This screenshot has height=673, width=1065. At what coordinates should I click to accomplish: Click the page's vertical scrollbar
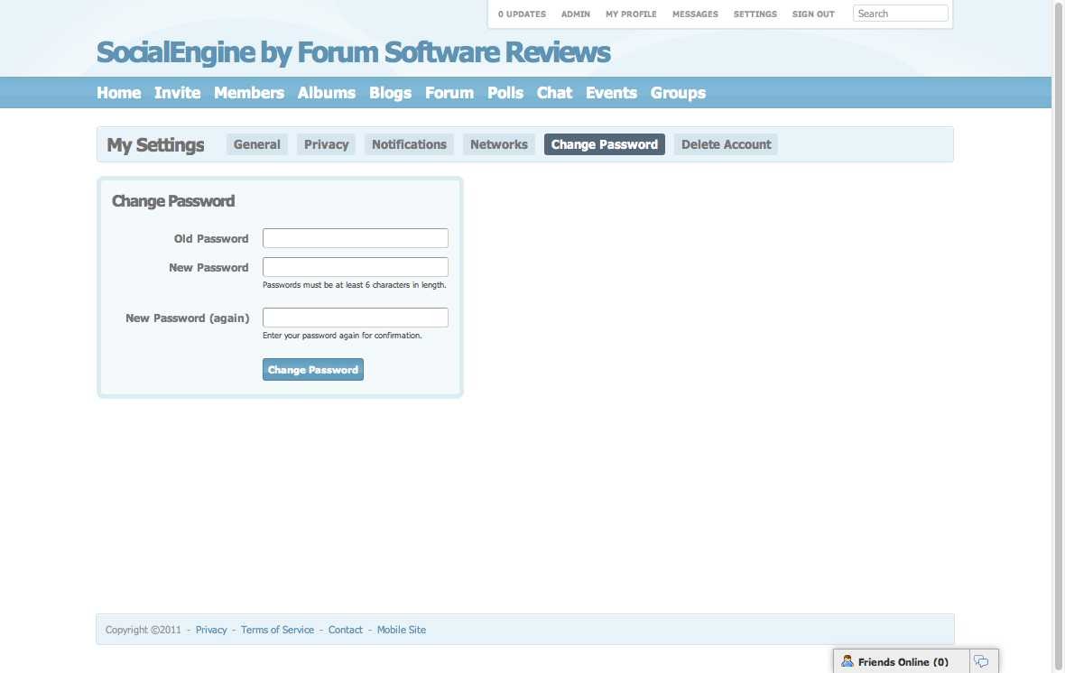[x=1058, y=271]
